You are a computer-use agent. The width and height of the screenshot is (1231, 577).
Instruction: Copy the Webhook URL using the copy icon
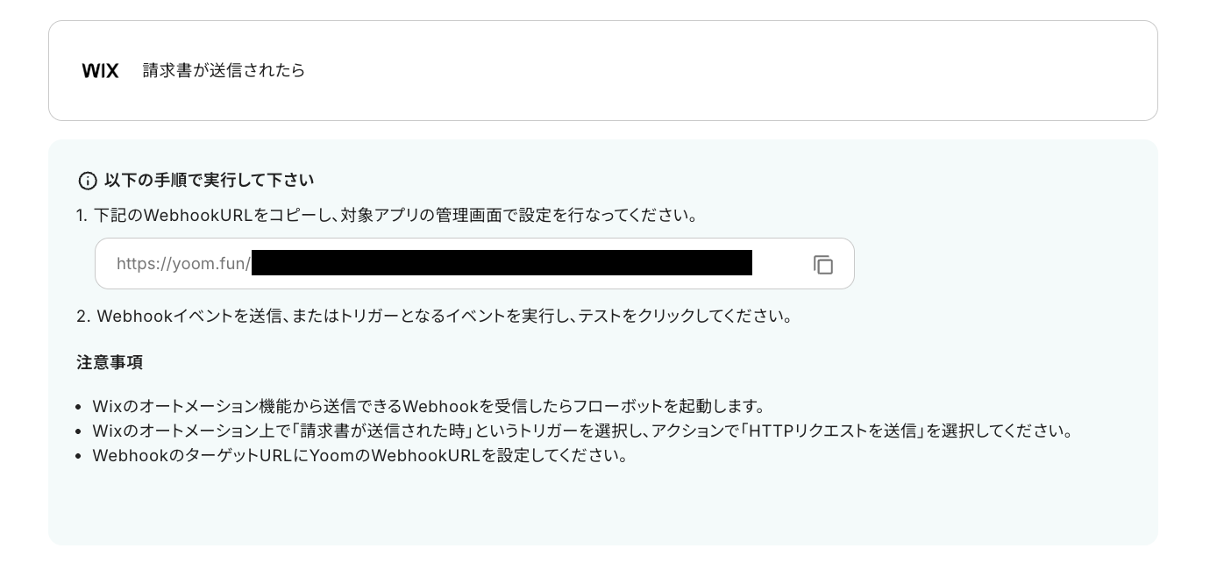[822, 264]
